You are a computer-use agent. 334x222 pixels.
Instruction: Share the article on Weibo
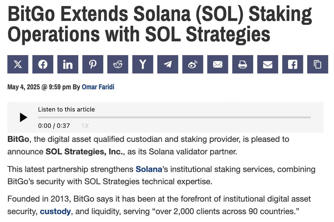(193, 64)
